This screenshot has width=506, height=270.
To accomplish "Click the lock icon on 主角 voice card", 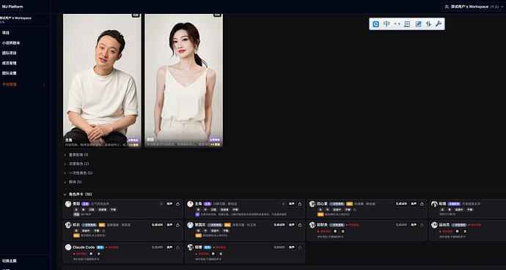I will pos(300,203).
